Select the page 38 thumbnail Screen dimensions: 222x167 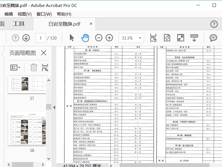27,129
